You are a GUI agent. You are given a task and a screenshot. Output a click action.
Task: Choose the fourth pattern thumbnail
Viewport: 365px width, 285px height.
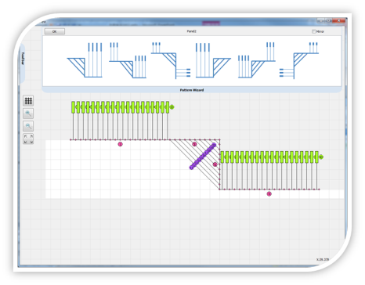(213, 60)
